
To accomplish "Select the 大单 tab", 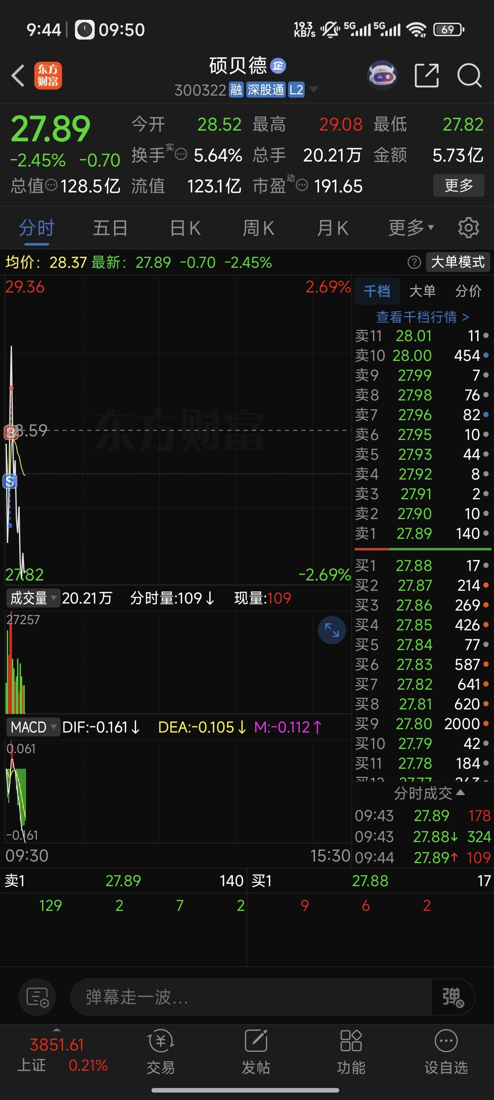I will [422, 291].
